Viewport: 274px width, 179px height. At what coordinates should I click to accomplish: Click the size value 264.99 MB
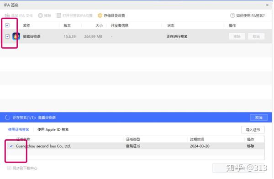coord(93,36)
